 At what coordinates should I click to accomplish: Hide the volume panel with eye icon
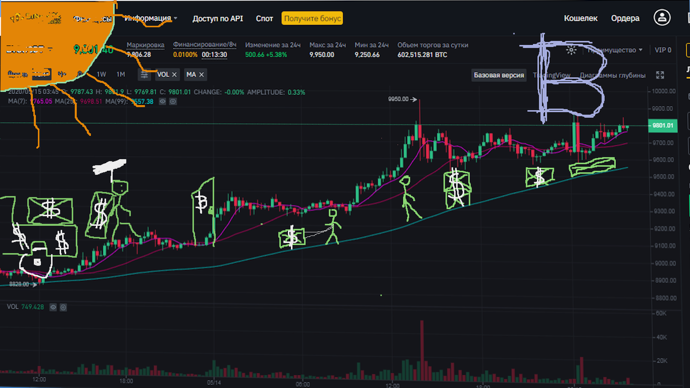click(x=53, y=308)
